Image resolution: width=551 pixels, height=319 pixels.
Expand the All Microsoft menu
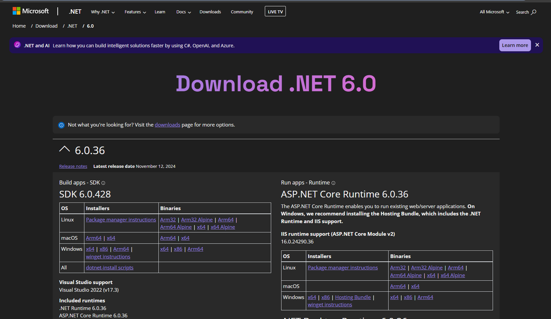(x=494, y=12)
